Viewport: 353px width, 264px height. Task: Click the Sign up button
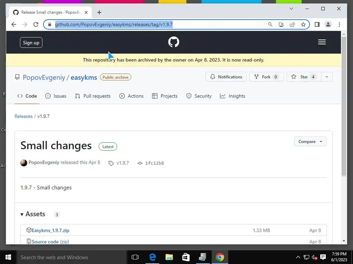[31, 42]
